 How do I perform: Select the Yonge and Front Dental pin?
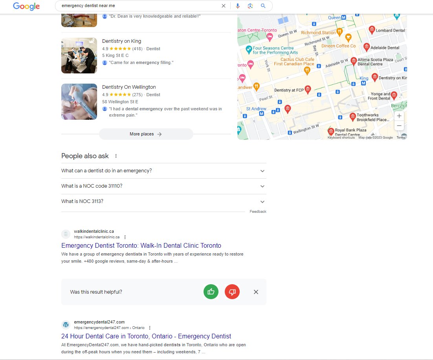click(x=394, y=95)
